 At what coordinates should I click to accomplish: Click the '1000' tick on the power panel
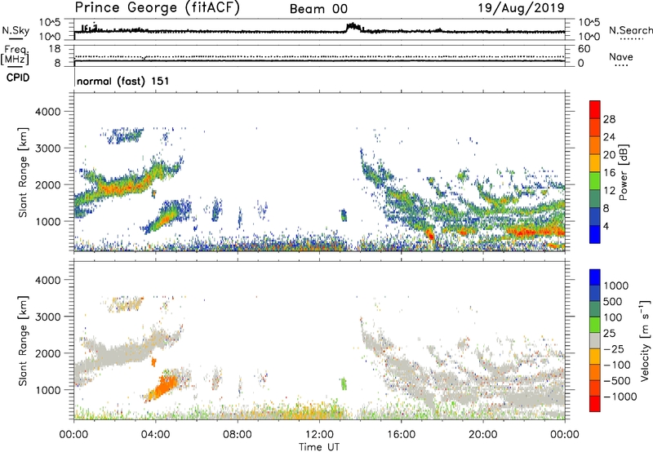click(48, 221)
